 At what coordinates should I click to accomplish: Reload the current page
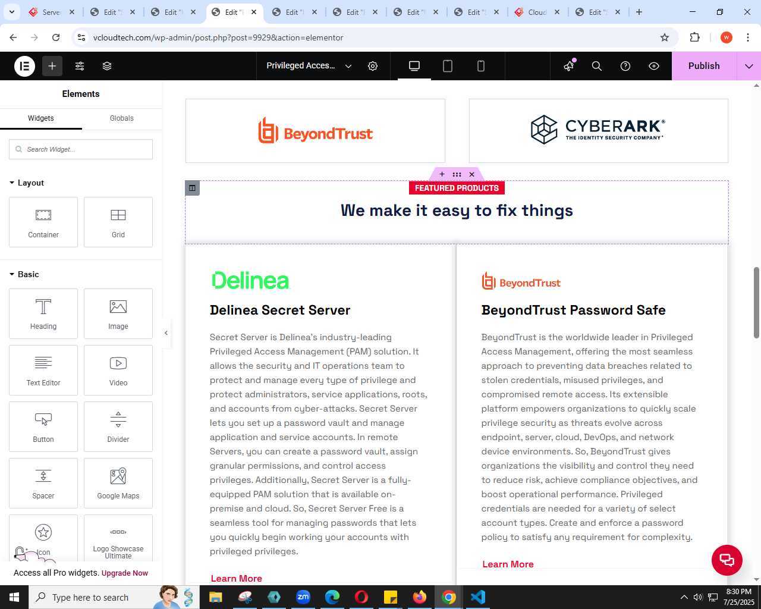pos(56,37)
